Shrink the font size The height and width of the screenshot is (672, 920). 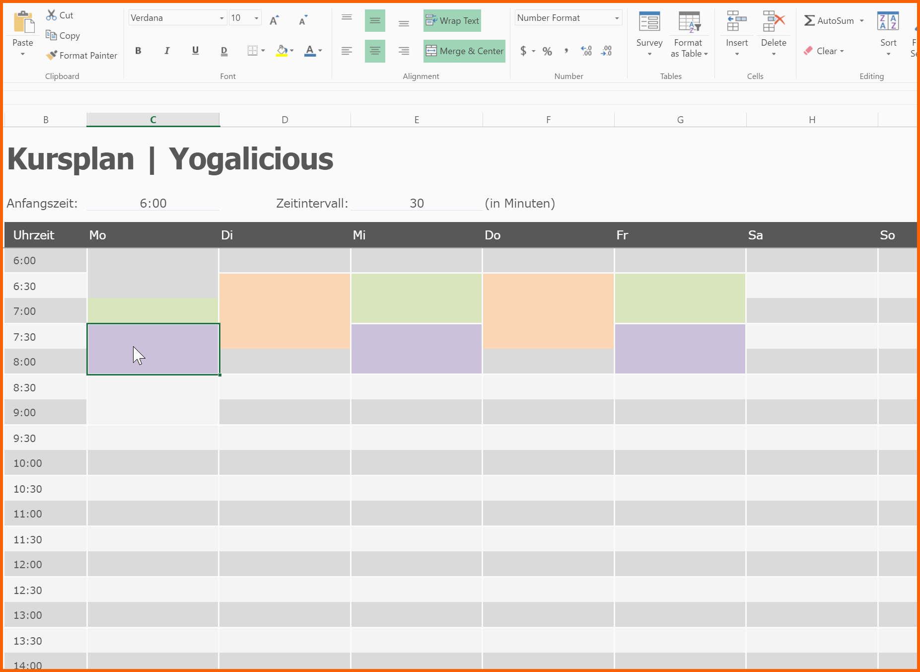[303, 20]
